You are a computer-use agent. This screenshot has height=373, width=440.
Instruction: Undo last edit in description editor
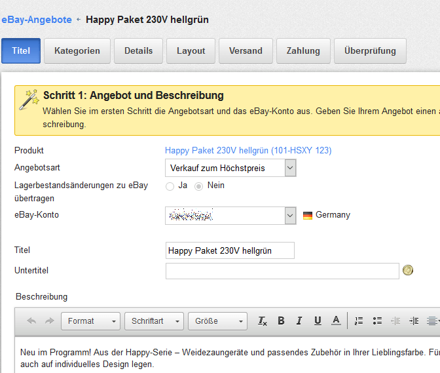[x=31, y=321]
